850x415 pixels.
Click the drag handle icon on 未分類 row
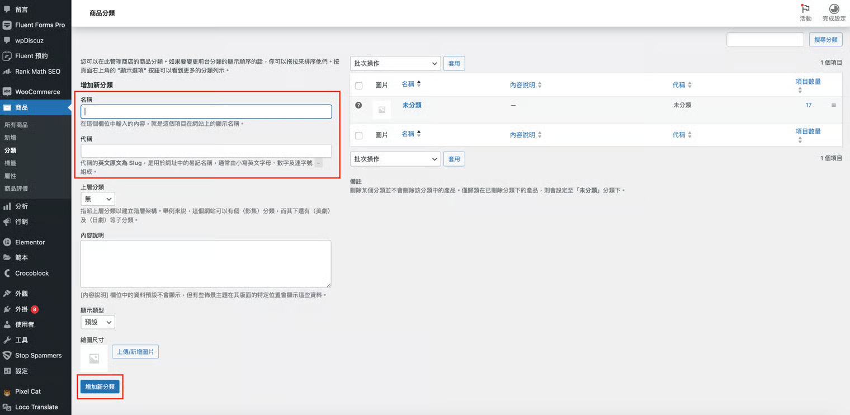833,105
